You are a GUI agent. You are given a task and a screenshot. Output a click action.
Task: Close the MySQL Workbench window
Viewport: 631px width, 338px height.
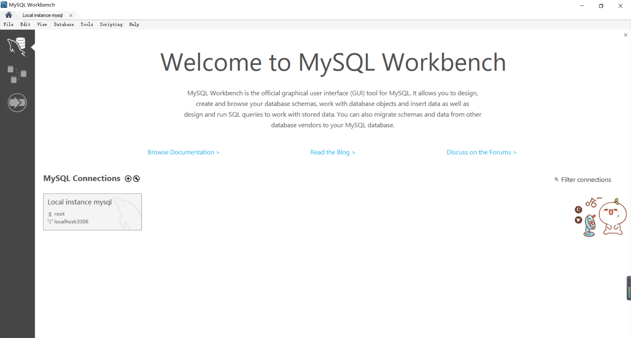tap(620, 6)
